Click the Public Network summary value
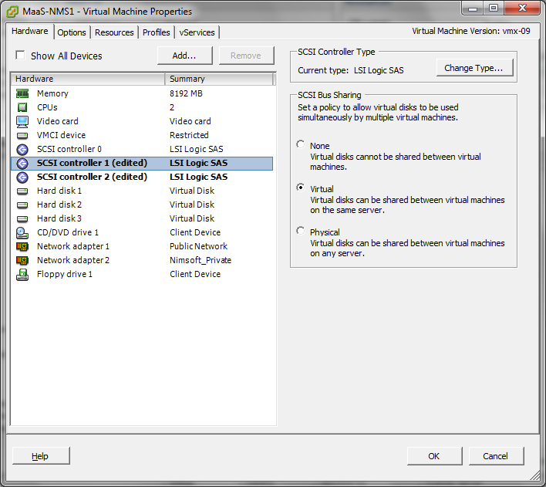Image resolution: width=546 pixels, height=487 pixels. 198,246
